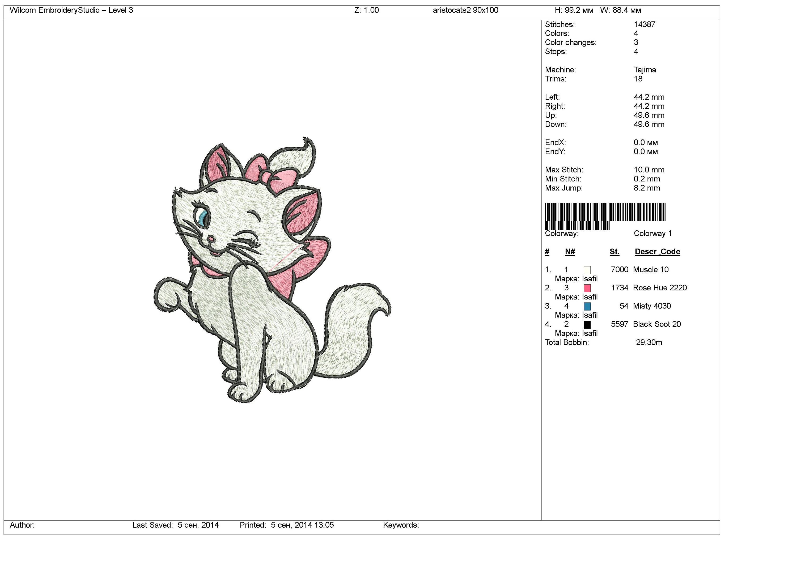Click the width readout 'W: 88.4 мм'
This screenshot has height=564, width=797.
tap(620, 10)
